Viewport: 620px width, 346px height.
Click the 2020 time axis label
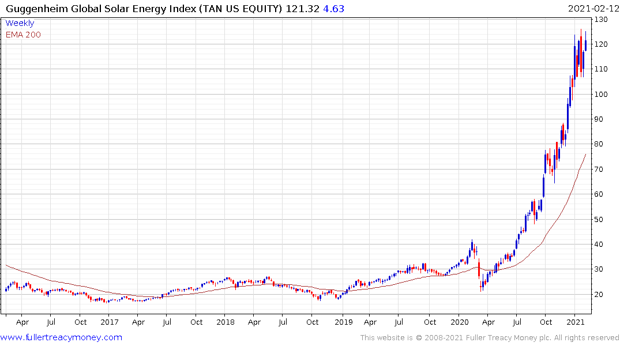point(460,322)
